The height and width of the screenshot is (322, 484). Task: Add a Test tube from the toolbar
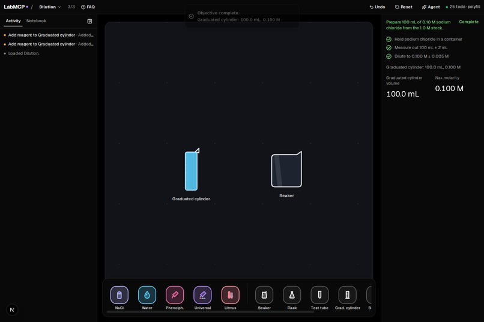319,295
